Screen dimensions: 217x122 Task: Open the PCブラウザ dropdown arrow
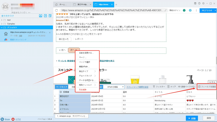pyautogui.click(x=215, y=11)
